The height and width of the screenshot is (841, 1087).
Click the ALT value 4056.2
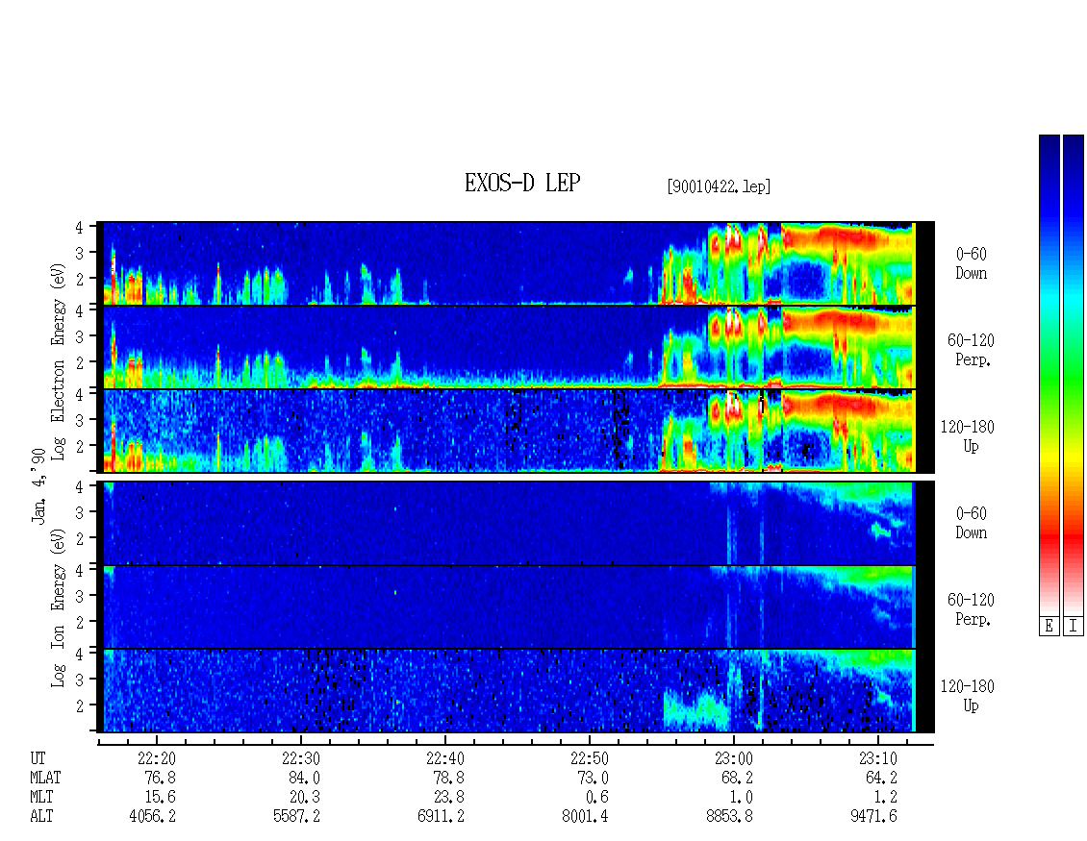click(x=153, y=817)
